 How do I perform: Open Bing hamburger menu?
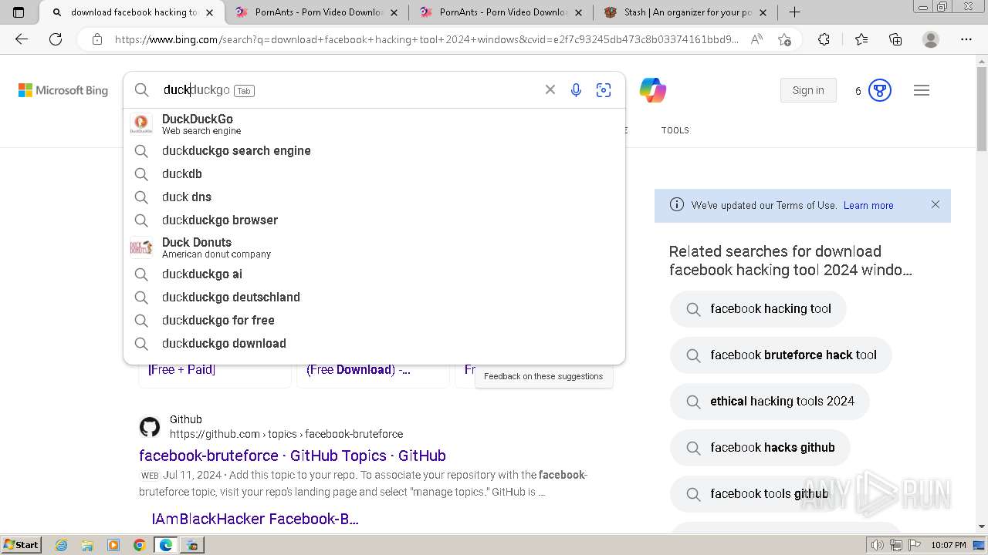tap(922, 90)
